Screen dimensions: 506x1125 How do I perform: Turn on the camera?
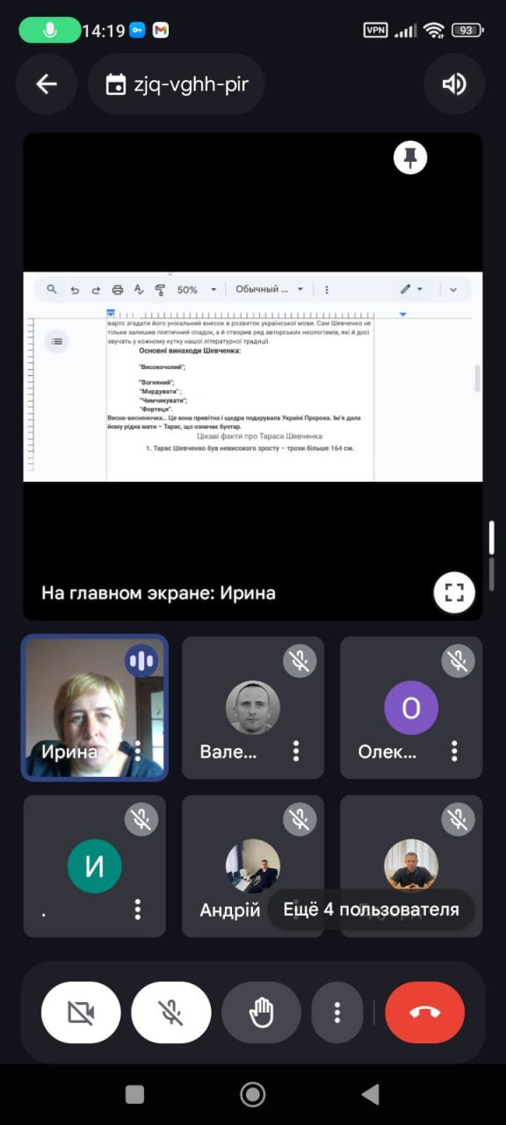pos(81,1012)
